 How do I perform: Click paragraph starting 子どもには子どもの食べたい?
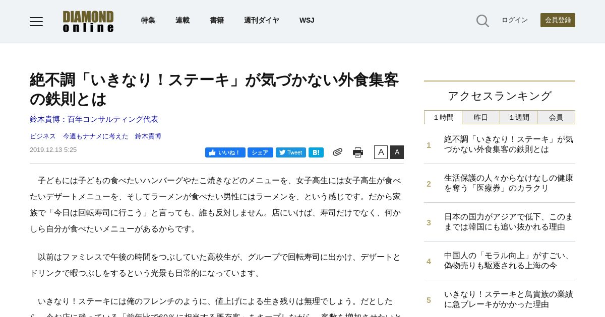tap(216, 205)
